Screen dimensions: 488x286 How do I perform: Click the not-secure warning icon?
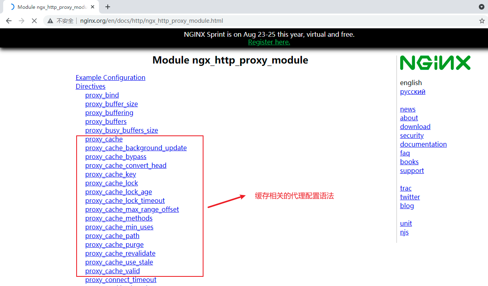[x=50, y=21]
